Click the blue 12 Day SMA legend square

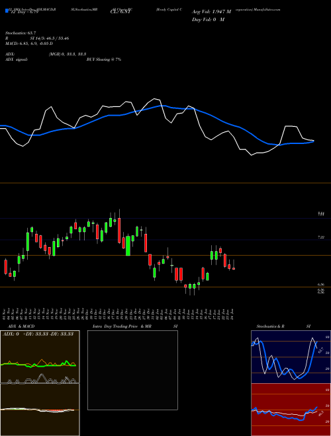[x=7, y=11]
